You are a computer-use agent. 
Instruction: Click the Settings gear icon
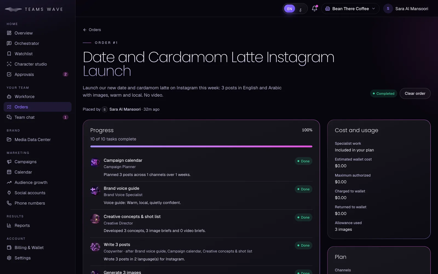tap(9, 258)
